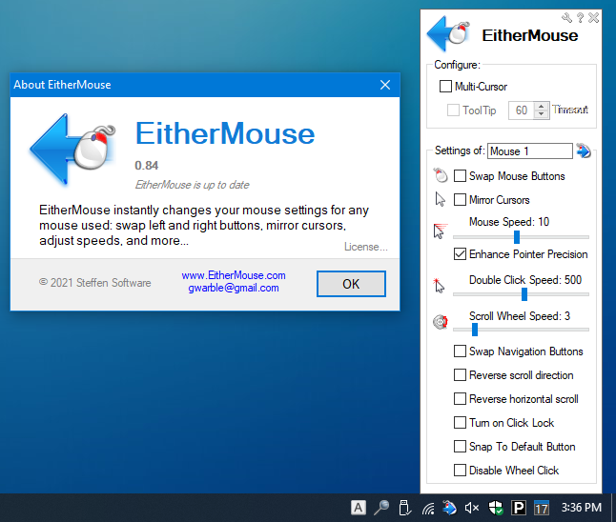616x522 pixels.
Task: Click the question mark help icon
Action: [580, 17]
